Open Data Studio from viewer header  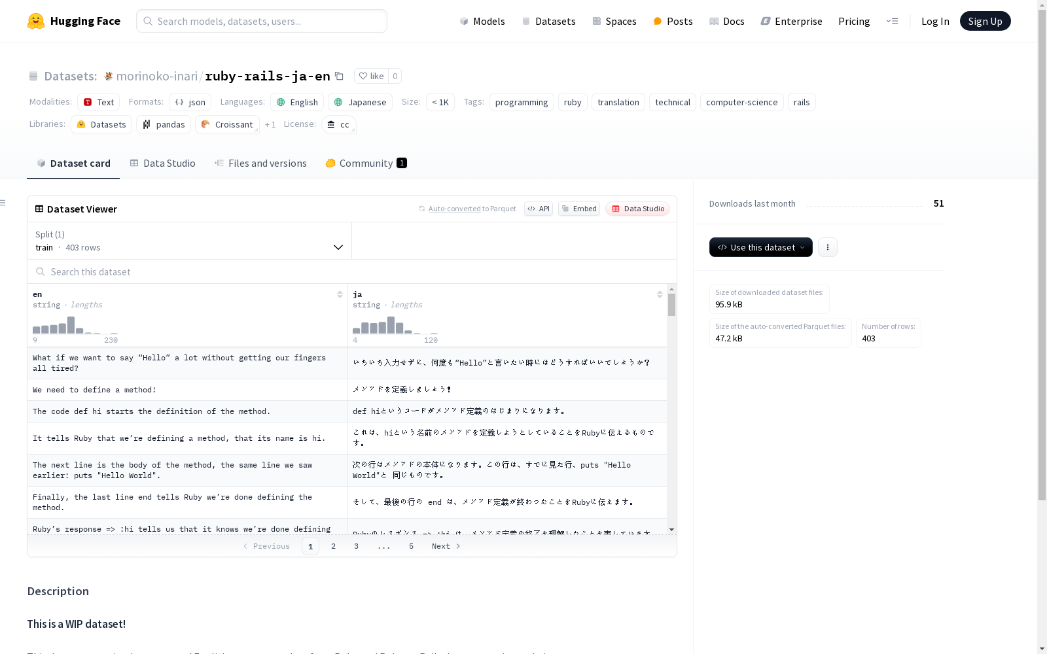(638, 209)
